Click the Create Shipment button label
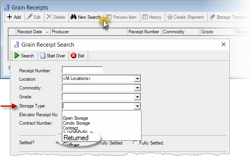 (x=189, y=17)
